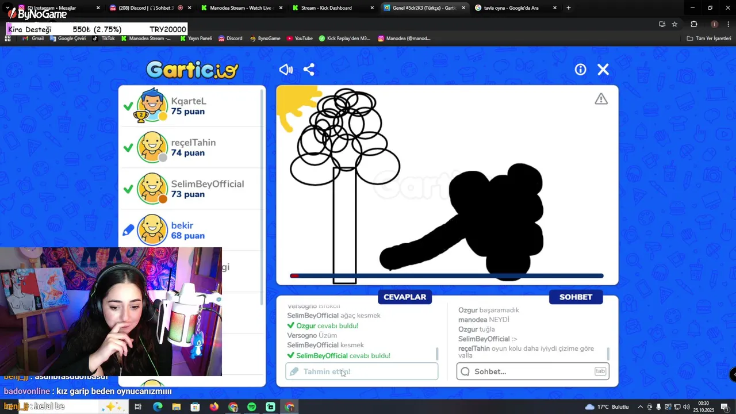
Task: Focus the Tahmin et guess field
Action: pos(362,371)
